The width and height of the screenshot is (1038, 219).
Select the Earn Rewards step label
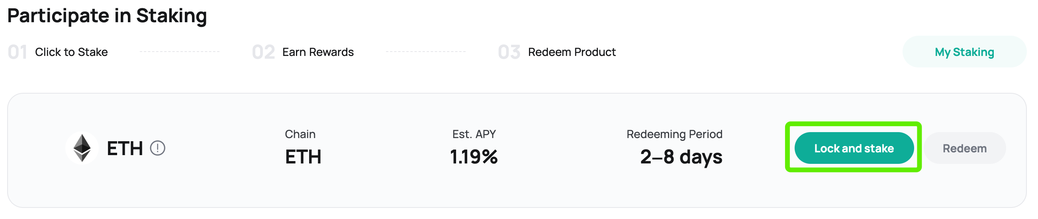point(318,52)
